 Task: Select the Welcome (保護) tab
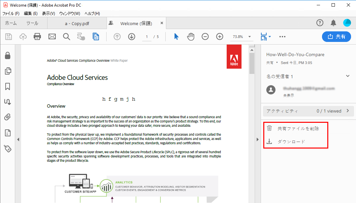click(136, 23)
